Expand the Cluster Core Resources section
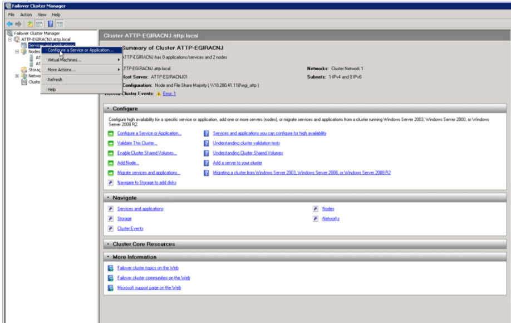511x323 pixels. (108, 244)
